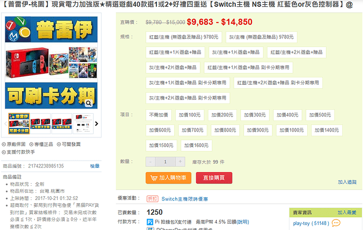Image resolution: width=363 pixels, height=230 pixels.
Task: Show next thumbnails with right arrow
Action: pos(97,124)
